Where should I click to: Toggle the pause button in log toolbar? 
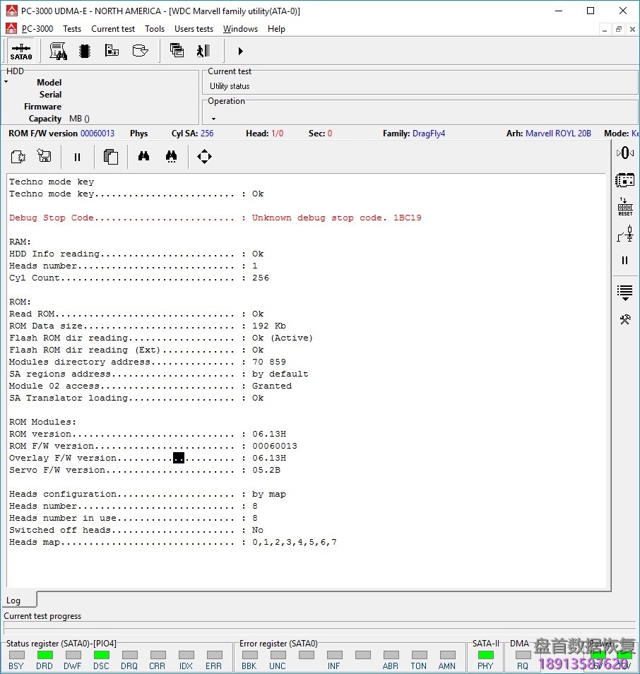click(78, 157)
